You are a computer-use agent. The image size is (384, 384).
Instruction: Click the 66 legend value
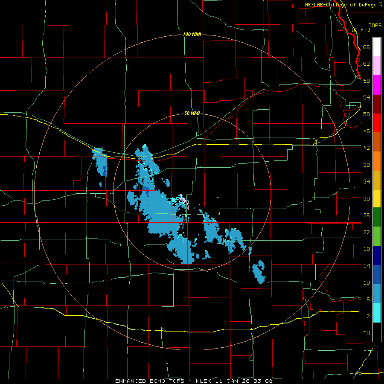pyautogui.click(x=367, y=47)
